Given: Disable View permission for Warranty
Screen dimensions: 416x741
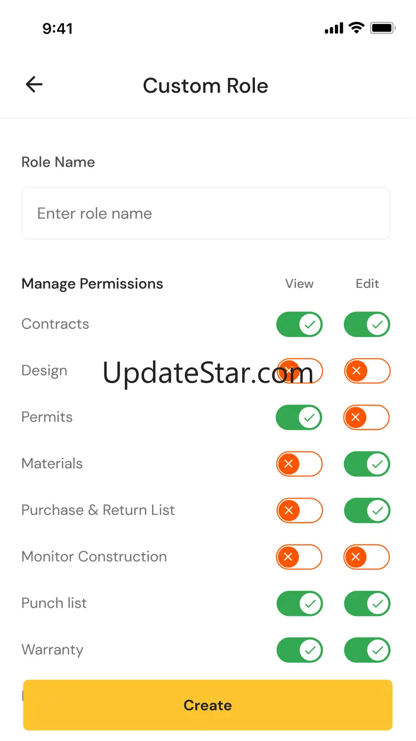Looking at the screenshot, I should point(299,650).
